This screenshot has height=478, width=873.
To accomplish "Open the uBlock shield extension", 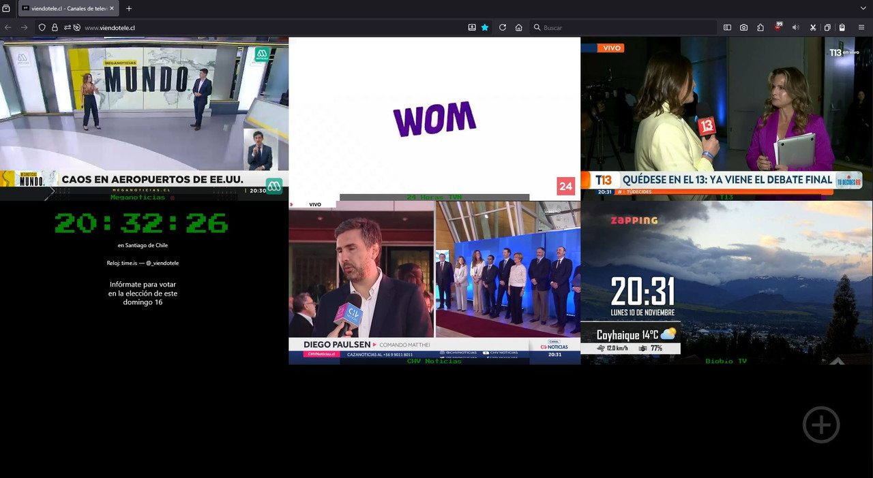I will click(778, 27).
